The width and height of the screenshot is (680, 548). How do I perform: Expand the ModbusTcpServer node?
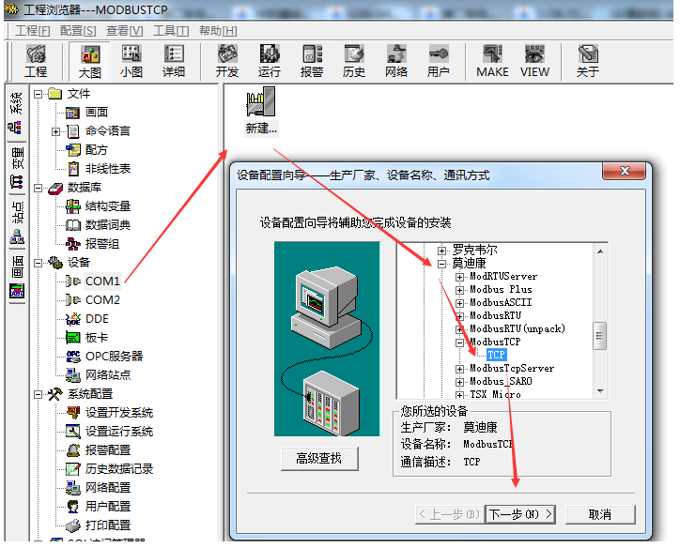coord(459,369)
